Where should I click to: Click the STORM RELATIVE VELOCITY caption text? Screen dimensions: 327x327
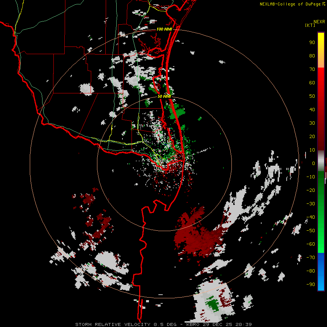pyautogui.click(x=113, y=324)
